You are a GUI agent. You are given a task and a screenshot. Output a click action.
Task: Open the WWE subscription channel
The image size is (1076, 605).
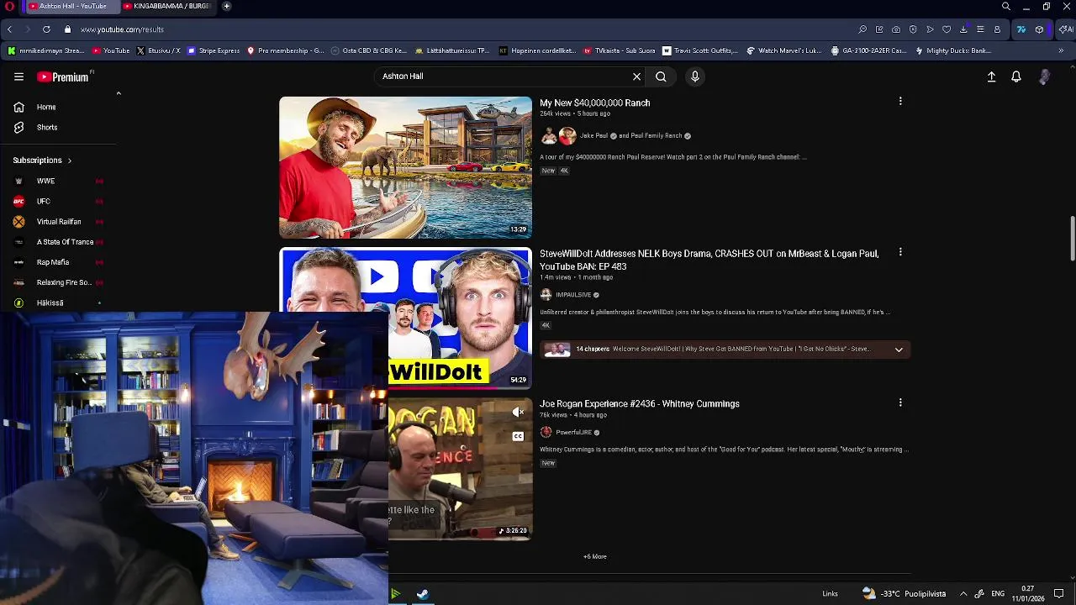pos(45,181)
